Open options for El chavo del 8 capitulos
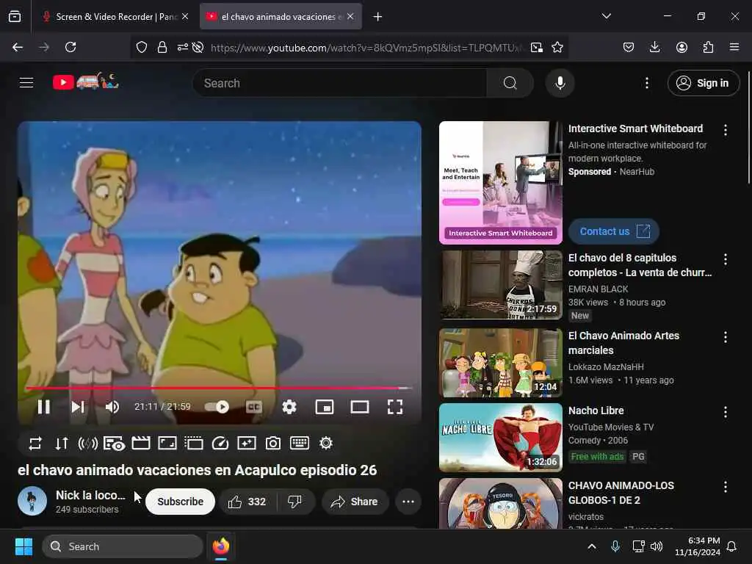Screen dimensions: 752x564 coord(725,259)
